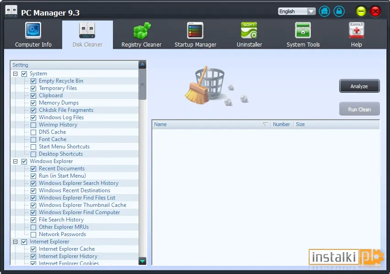Uncheck the System group checkbox
Image resolution: width=390 pixels, height=274 pixels.
tap(24, 74)
